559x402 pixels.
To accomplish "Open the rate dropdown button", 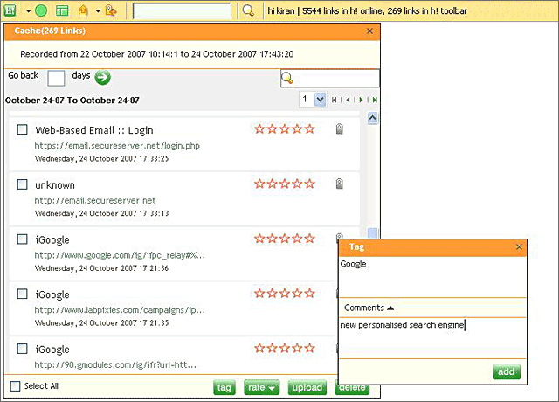I will pos(262,387).
